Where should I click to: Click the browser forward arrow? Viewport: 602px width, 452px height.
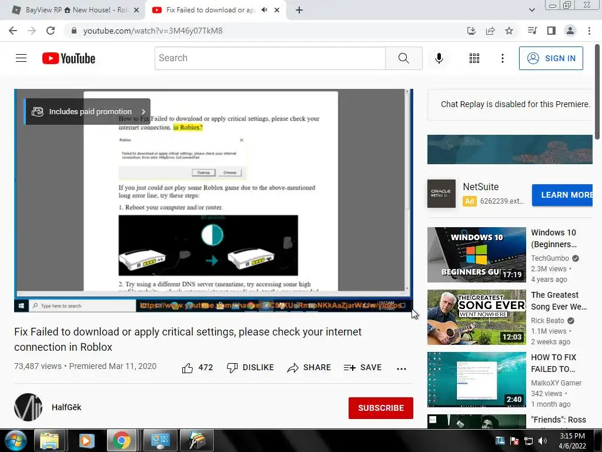coord(32,31)
